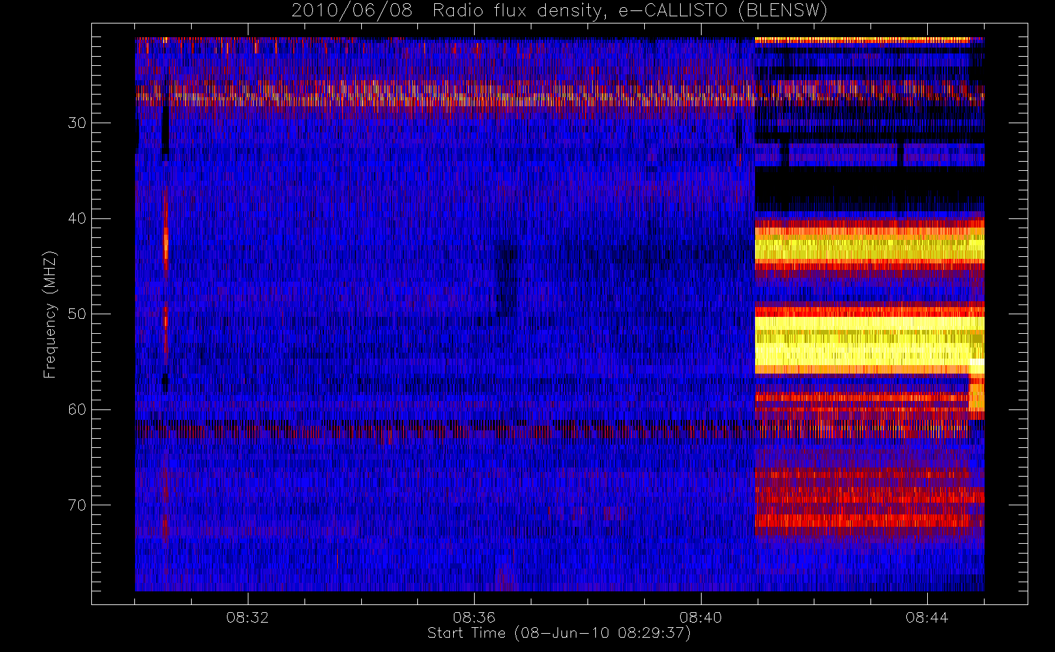Select the 'Frequency (MHz)' axis label

click(50, 314)
